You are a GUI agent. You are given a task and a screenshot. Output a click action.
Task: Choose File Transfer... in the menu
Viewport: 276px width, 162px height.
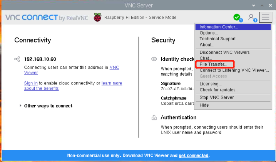(233, 64)
